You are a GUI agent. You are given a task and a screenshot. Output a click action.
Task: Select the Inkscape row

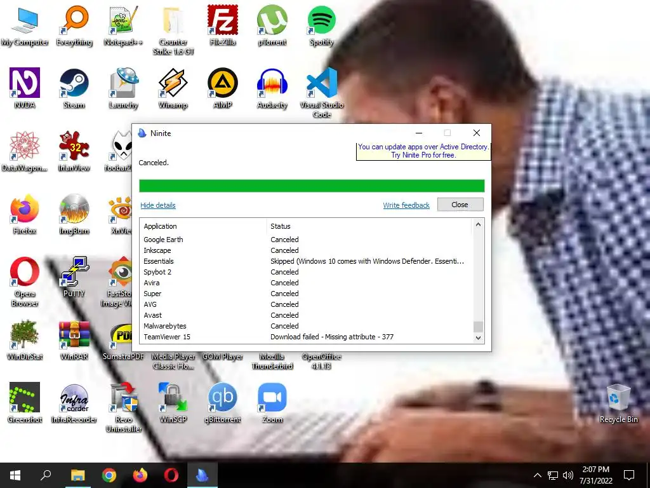[x=306, y=250]
